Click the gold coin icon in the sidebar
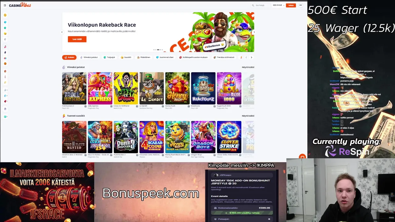The image size is (395, 222). (x=5, y=15)
